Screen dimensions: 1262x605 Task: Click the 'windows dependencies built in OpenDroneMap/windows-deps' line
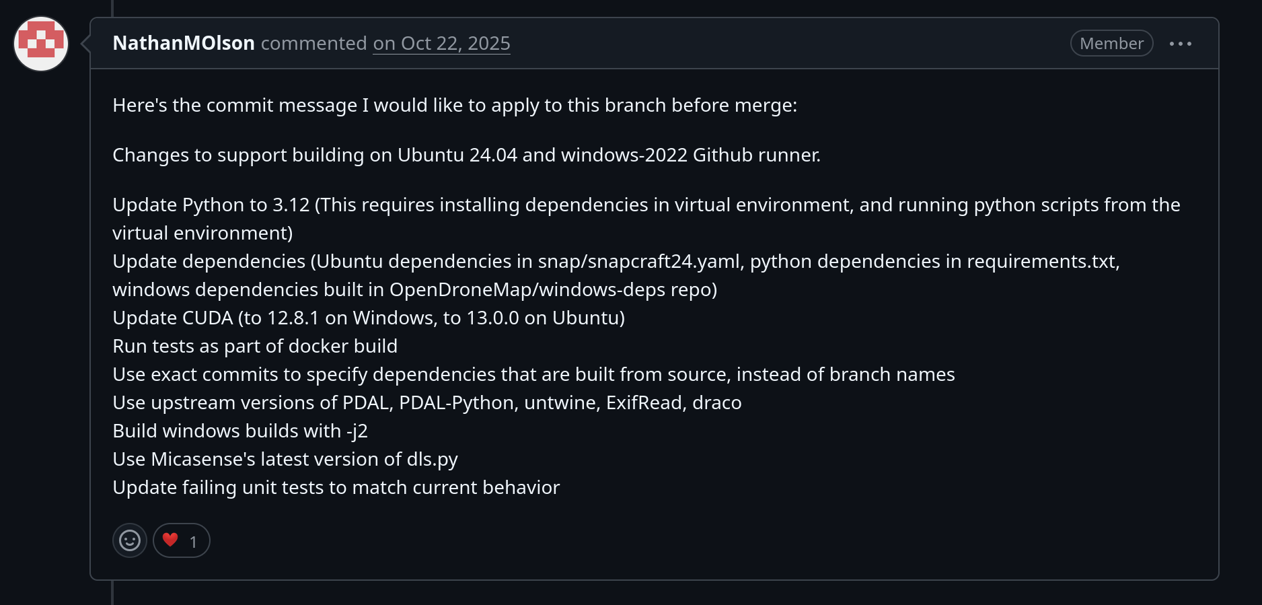tap(414, 290)
